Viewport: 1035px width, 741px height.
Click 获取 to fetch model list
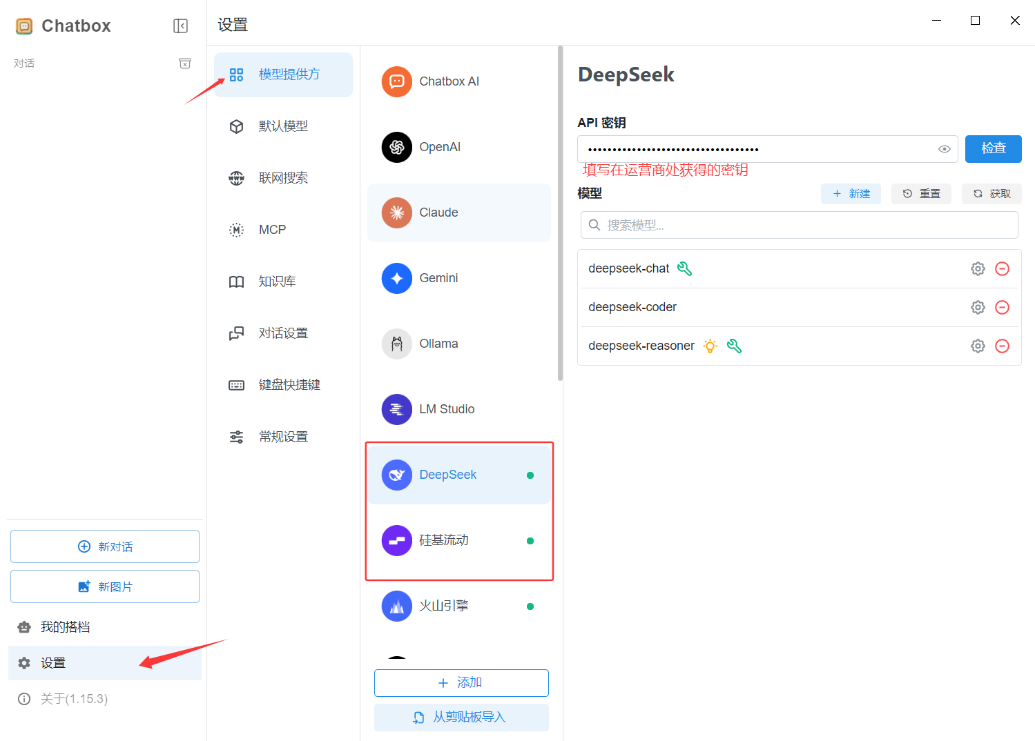click(992, 194)
